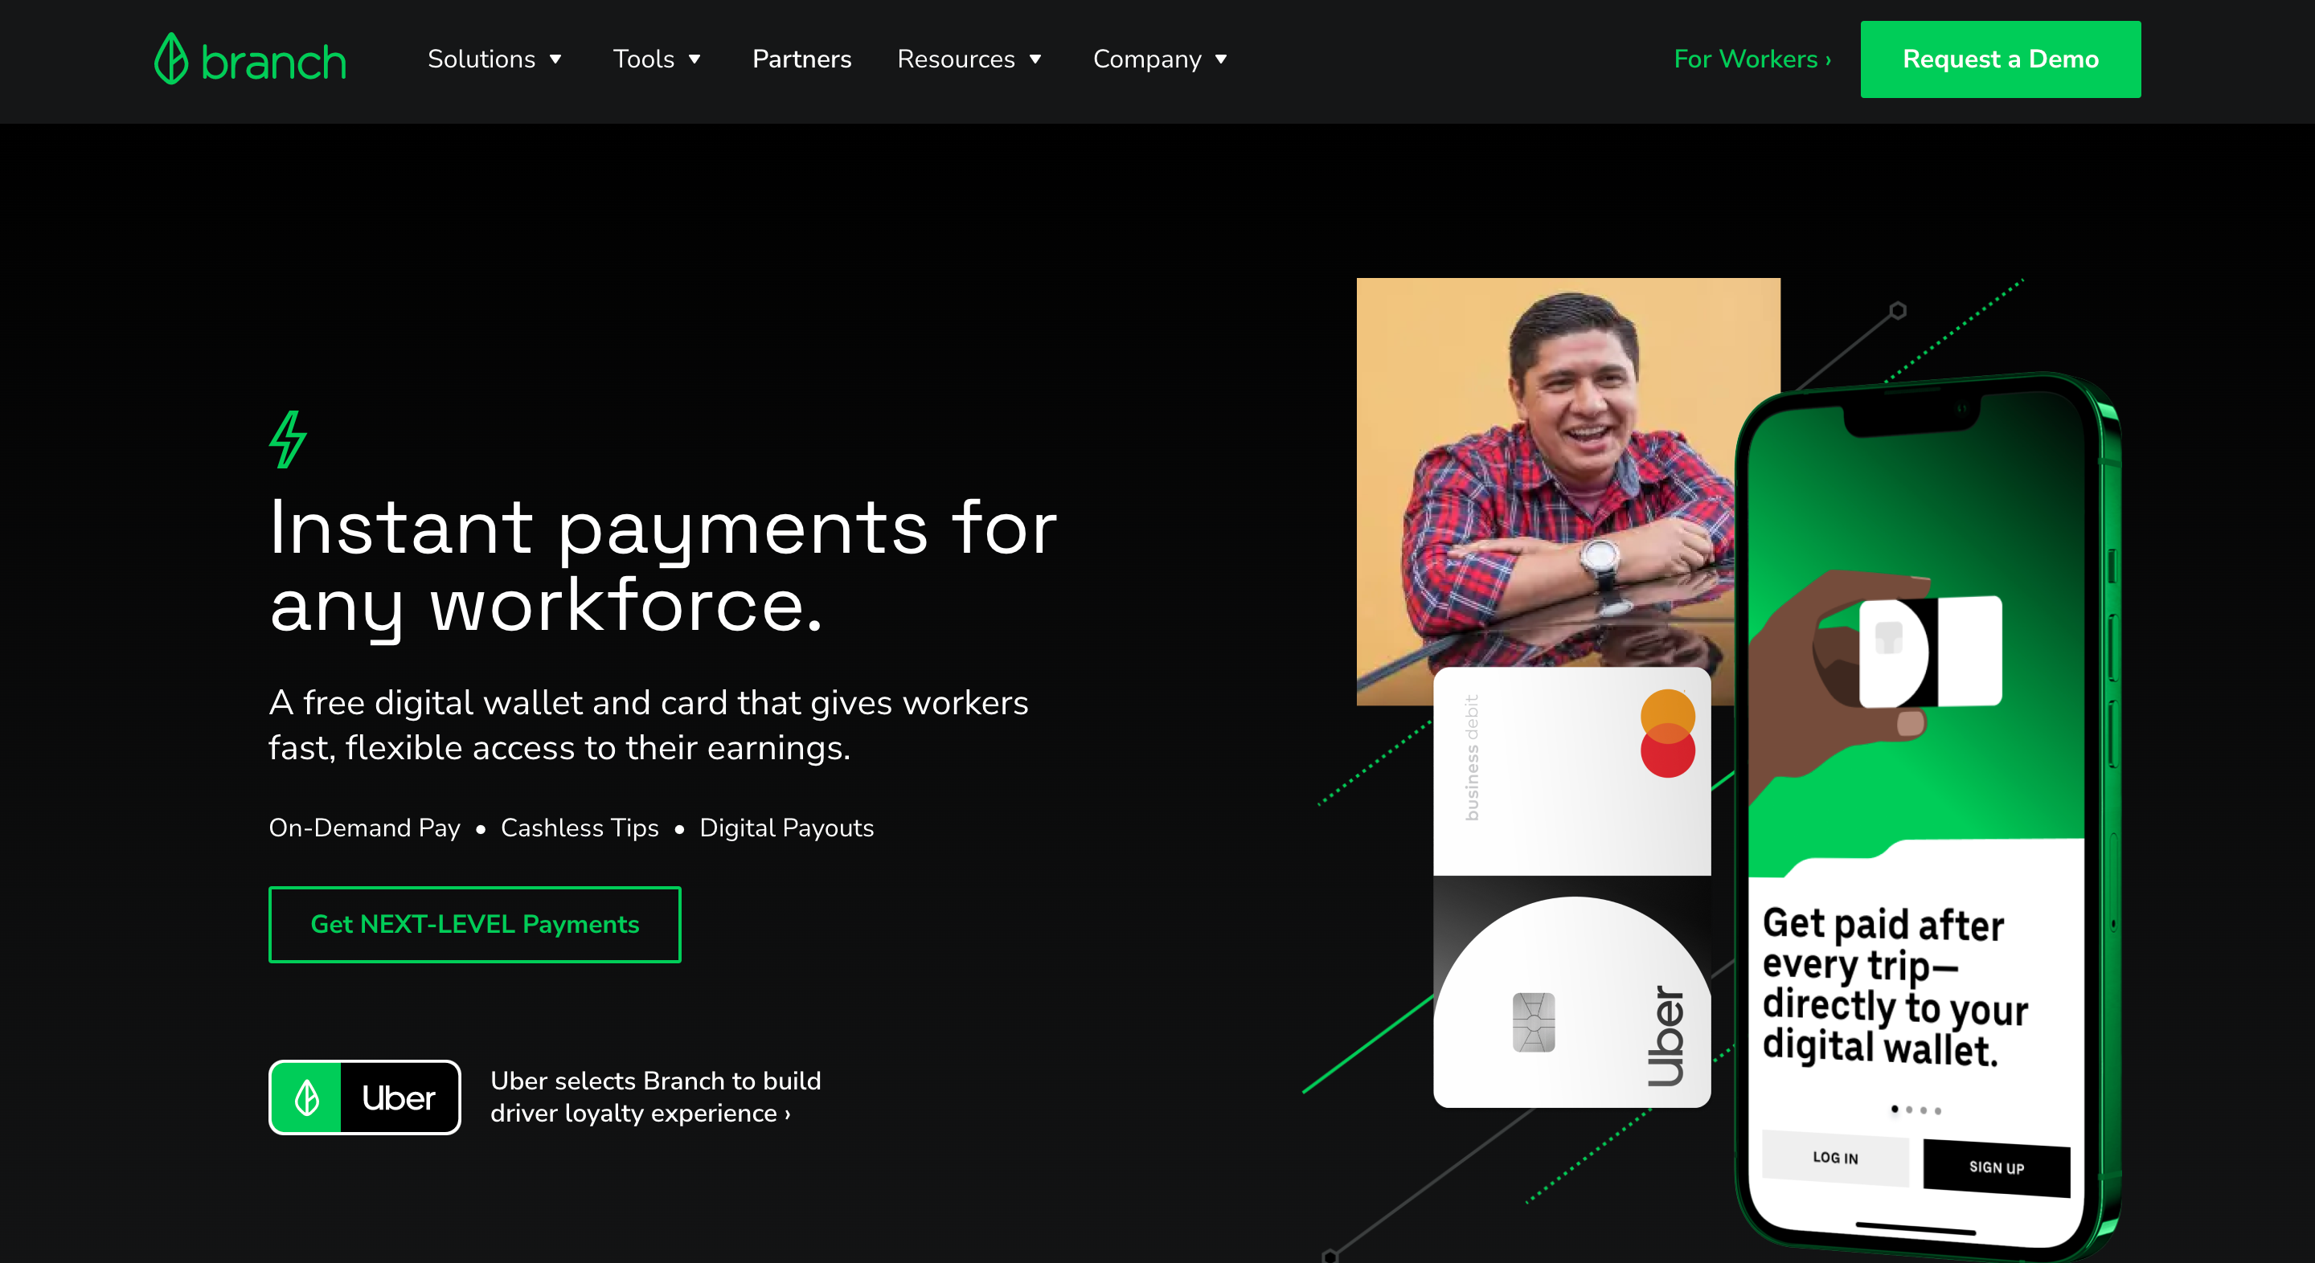Screen dimensions: 2315x1263
Task: Click the On-Demand Pay text
Action: [364, 828]
